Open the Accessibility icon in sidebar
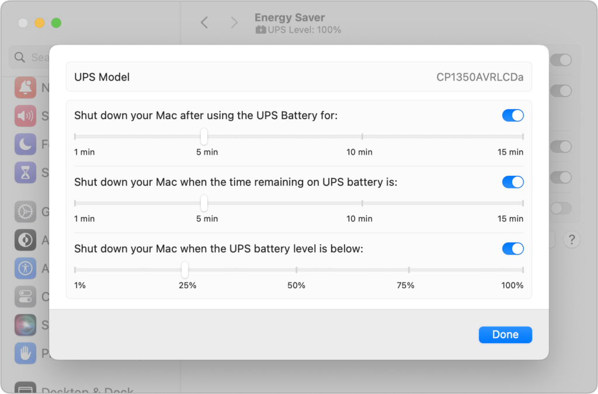The height and width of the screenshot is (394, 598). [26, 267]
